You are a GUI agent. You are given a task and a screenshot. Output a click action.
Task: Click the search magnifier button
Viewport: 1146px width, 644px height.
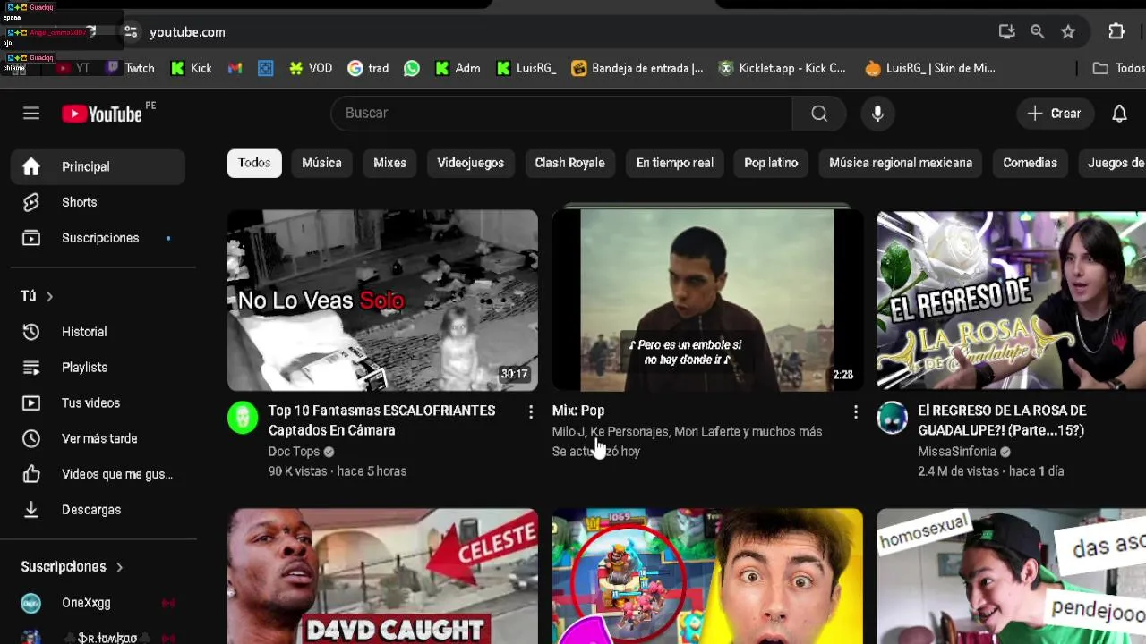pyautogui.click(x=819, y=114)
